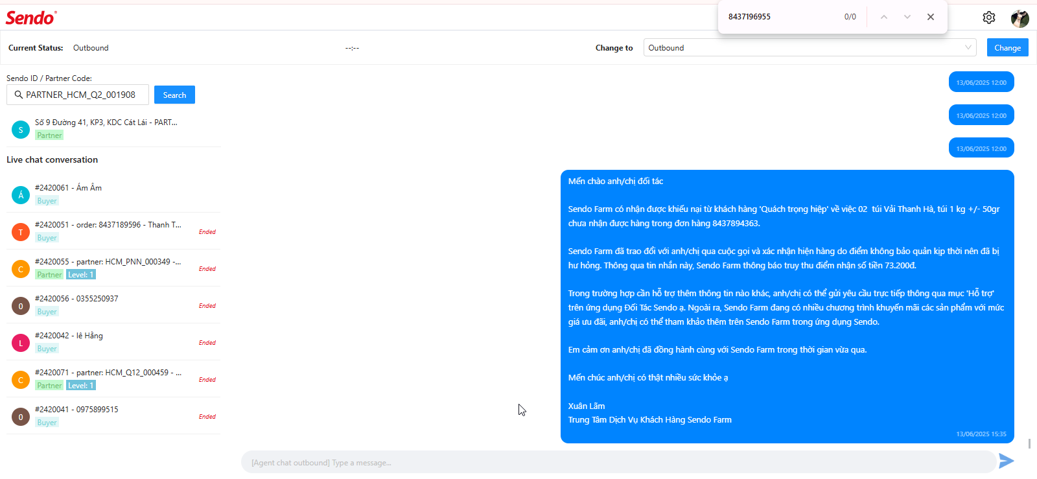Screen dimensions: 1037x479
Task: Open conversation #2420051 order 8437189596
Action: [x=113, y=231]
